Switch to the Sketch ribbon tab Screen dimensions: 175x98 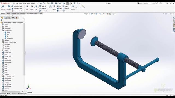click(8, 13)
